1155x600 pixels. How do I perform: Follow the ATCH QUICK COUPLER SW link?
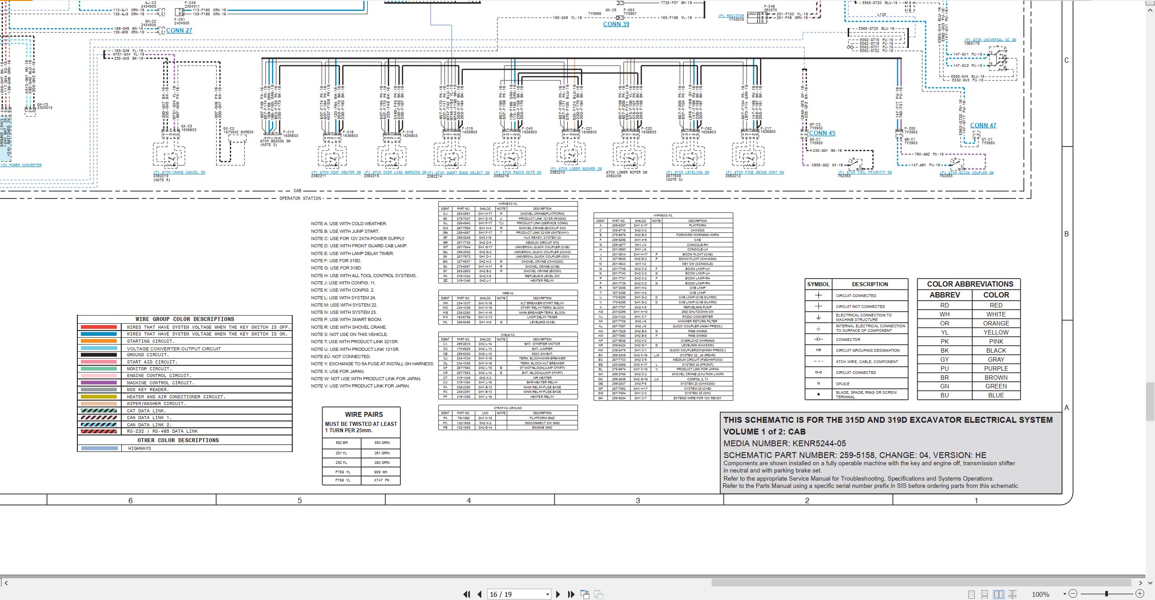point(967,173)
